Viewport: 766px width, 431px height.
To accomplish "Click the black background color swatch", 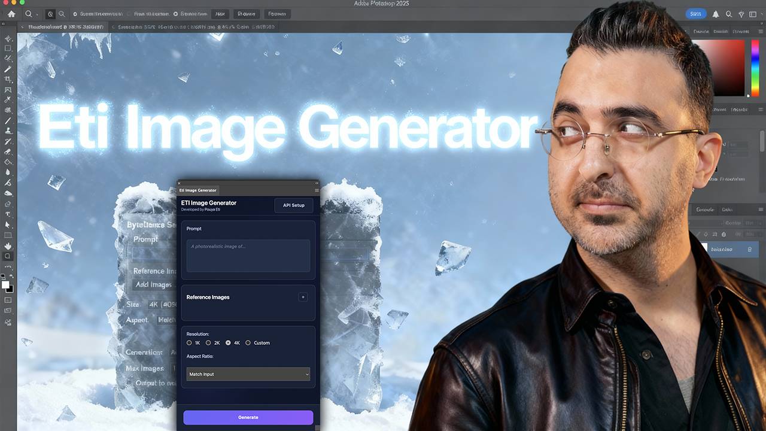I will 10,290.
